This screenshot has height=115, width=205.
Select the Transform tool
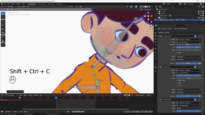[x=3, y=33]
